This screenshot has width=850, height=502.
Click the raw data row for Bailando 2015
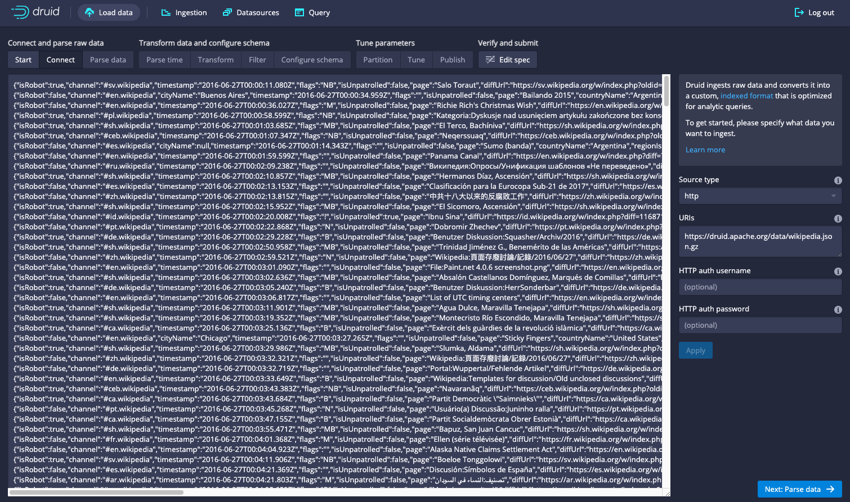[338, 95]
